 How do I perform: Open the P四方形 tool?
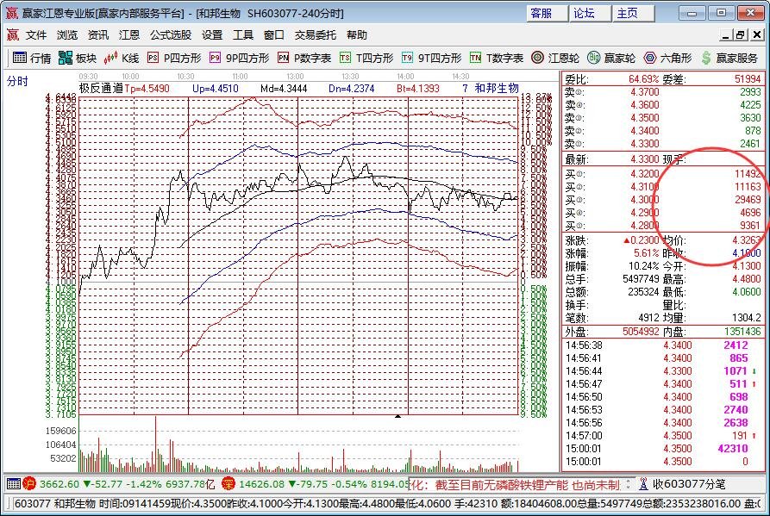pos(174,58)
